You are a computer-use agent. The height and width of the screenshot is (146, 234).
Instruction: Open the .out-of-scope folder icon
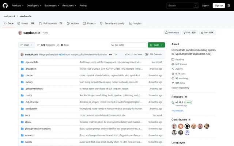coord(22,102)
